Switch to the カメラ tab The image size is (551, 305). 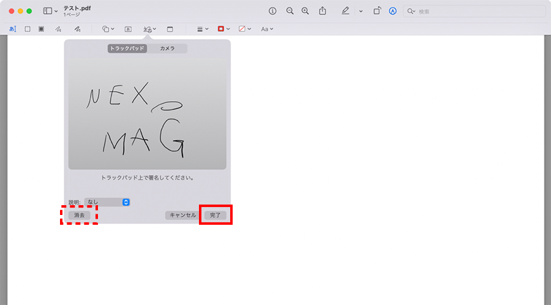click(167, 48)
